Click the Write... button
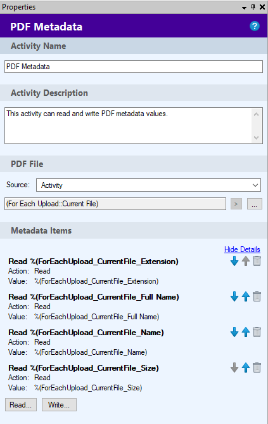The height and width of the screenshot is (424, 268). point(59,404)
